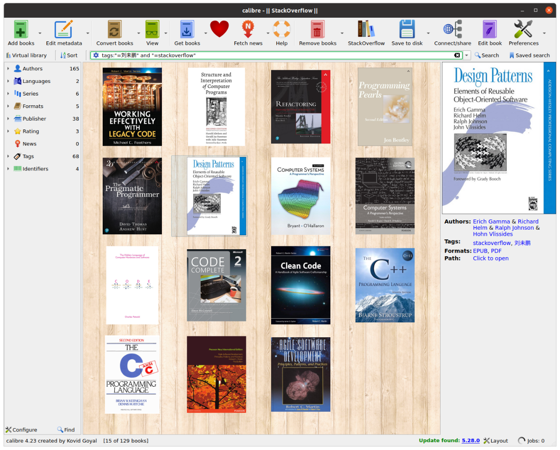Click the Get books icon

point(187,29)
